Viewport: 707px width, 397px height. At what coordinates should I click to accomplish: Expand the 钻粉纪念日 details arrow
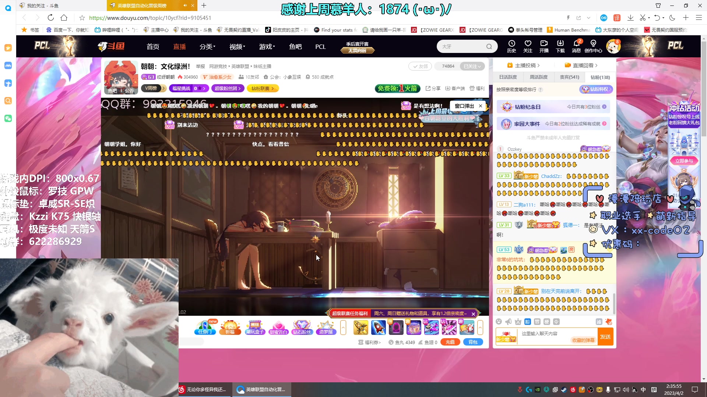coord(604,107)
